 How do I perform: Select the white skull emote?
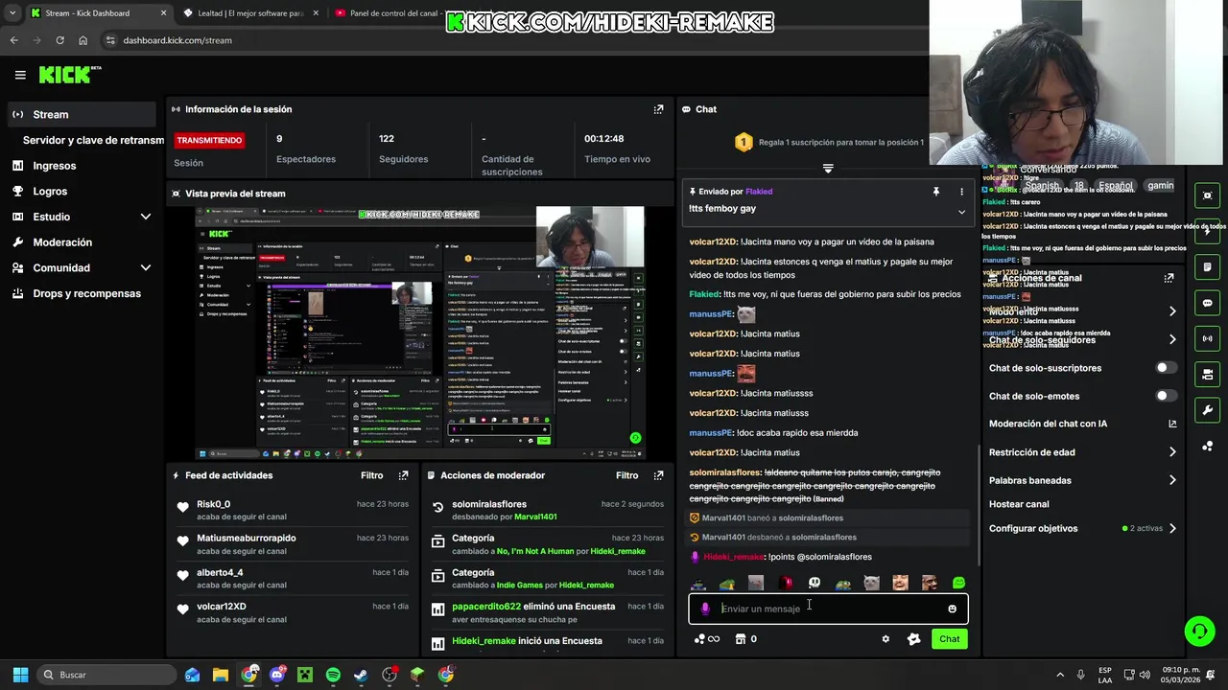814,583
